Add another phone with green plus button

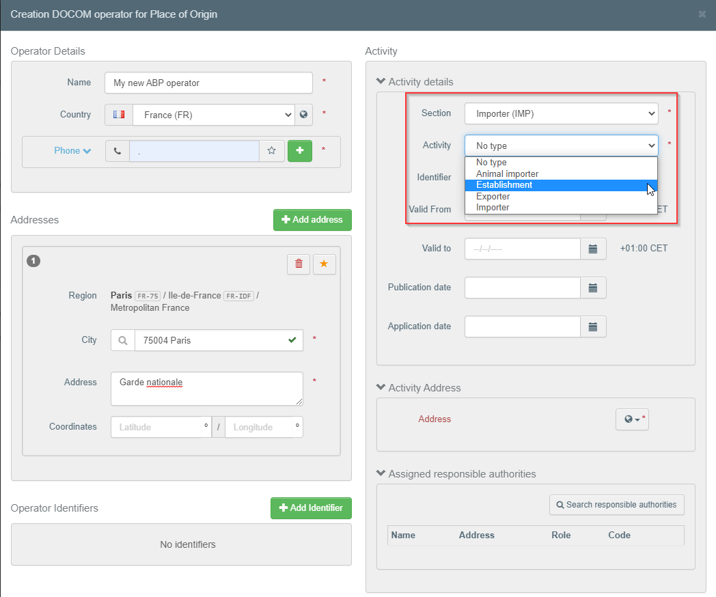pyautogui.click(x=300, y=151)
